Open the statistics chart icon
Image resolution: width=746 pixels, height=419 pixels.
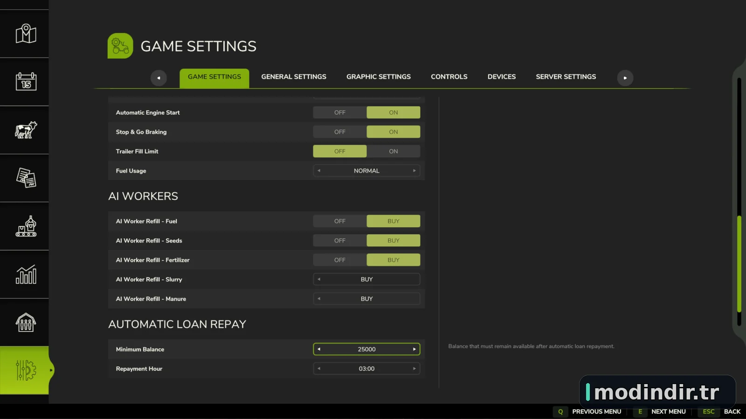click(26, 274)
